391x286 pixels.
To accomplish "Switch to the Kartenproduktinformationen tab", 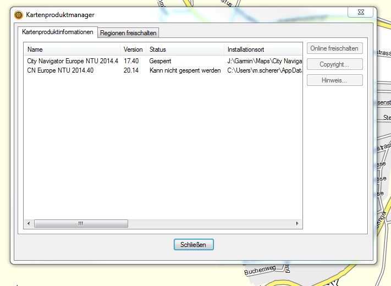I will click(x=57, y=32).
